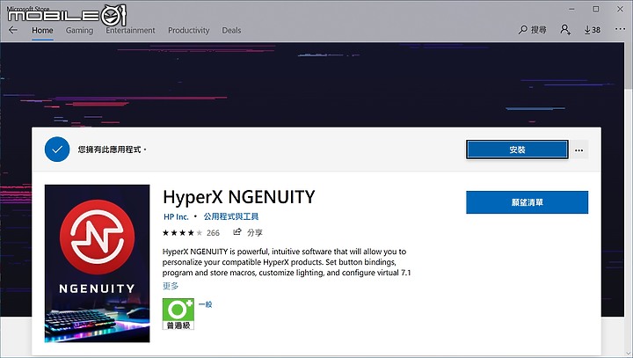
Task: Click the blue owned-app checkmark icon
Action: point(57,150)
